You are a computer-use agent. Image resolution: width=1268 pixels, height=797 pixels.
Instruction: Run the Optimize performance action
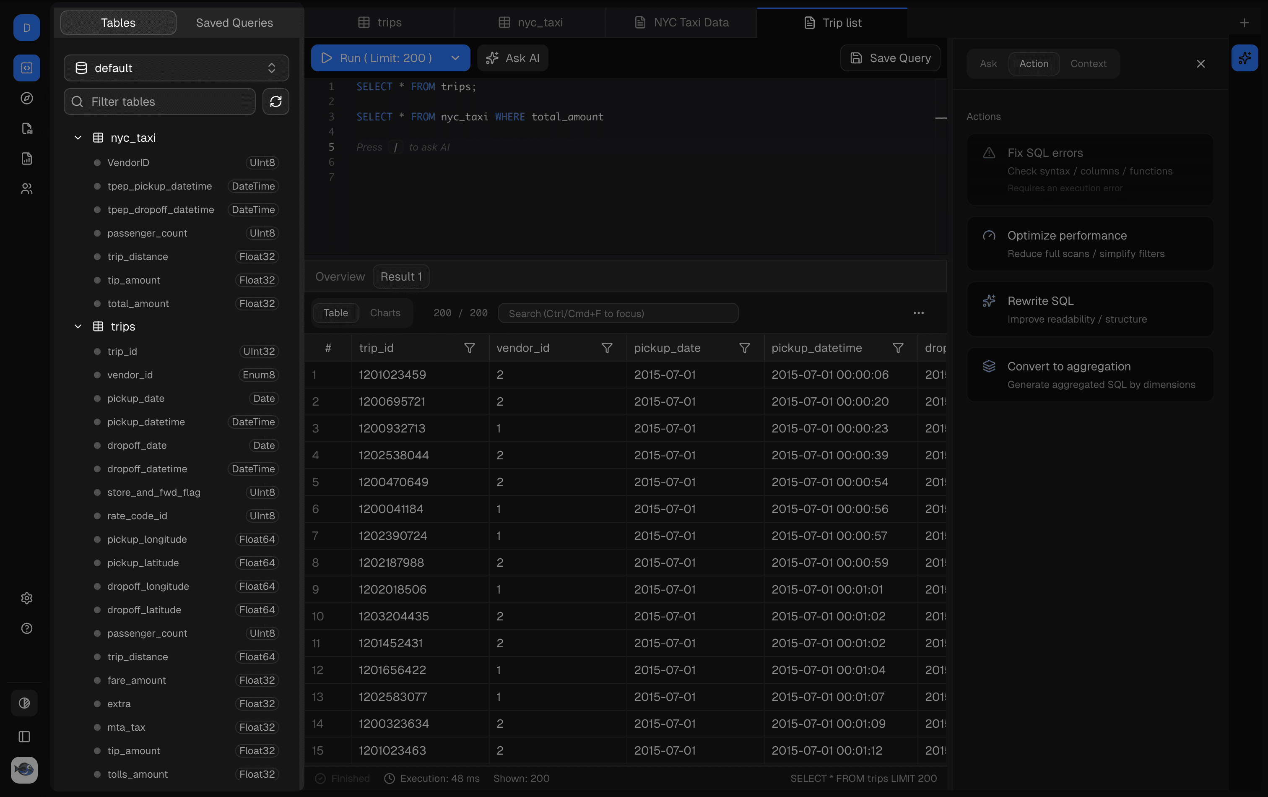coord(1090,244)
